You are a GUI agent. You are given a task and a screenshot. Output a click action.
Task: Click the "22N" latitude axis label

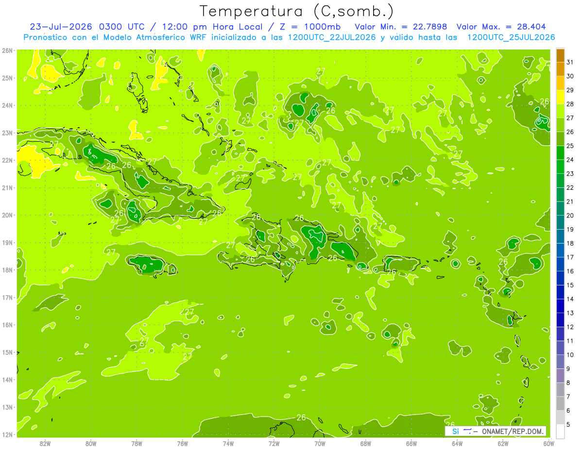click(7, 160)
